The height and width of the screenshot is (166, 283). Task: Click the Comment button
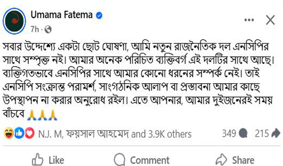coord(142,160)
